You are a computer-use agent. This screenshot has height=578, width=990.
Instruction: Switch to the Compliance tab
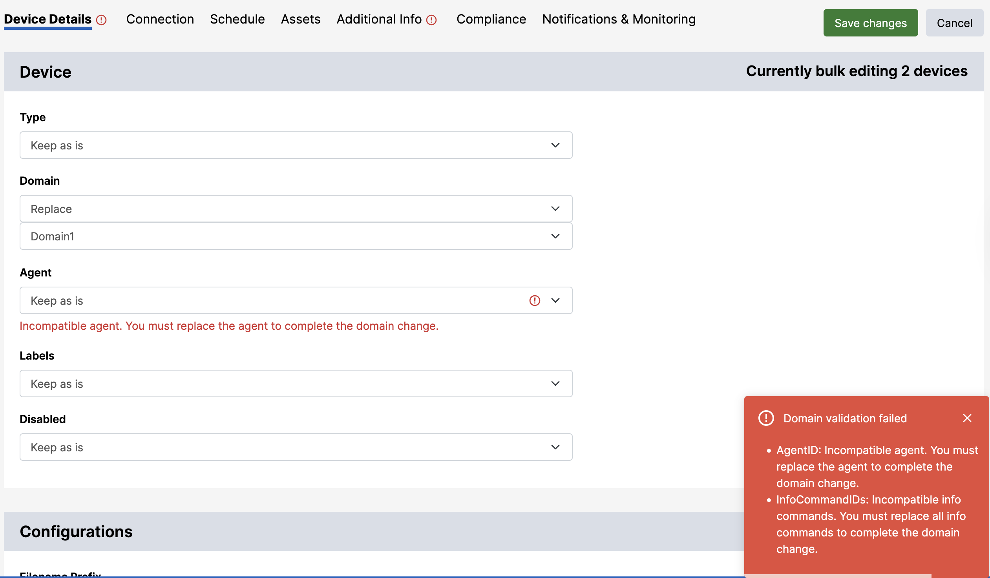[x=491, y=19]
